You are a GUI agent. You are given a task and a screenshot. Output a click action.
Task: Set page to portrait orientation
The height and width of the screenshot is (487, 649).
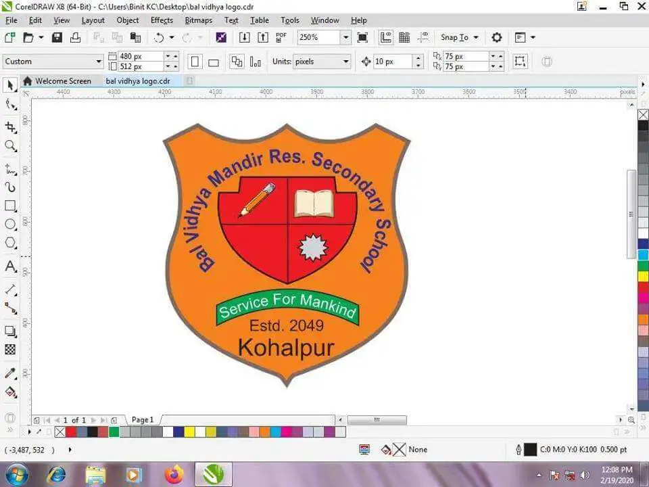[x=195, y=62]
